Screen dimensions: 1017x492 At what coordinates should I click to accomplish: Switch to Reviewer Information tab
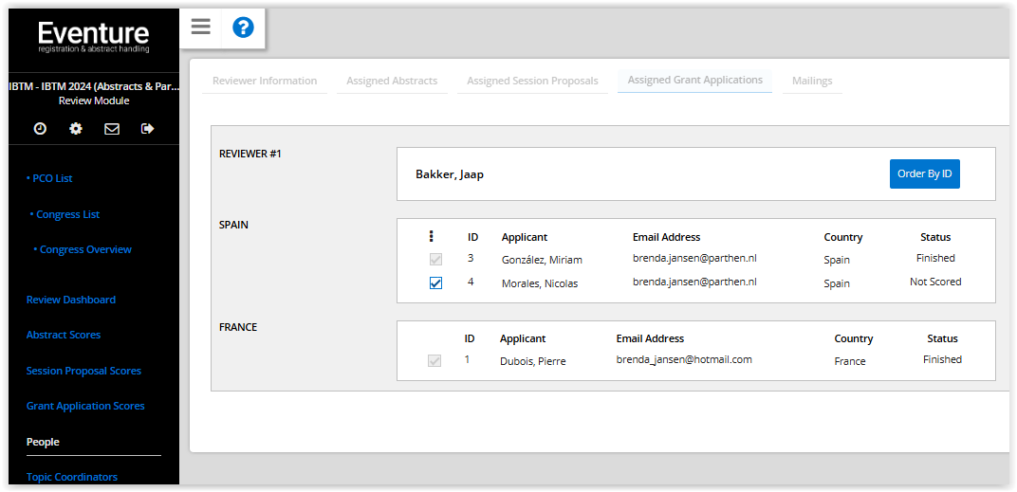point(265,81)
